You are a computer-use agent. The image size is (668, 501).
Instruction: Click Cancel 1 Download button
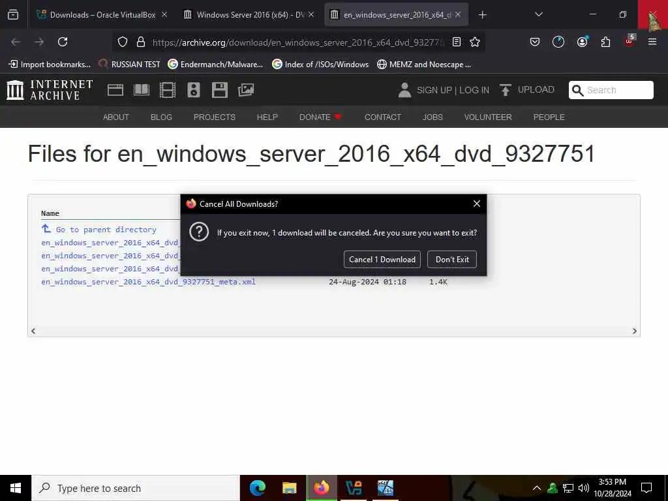(x=382, y=260)
